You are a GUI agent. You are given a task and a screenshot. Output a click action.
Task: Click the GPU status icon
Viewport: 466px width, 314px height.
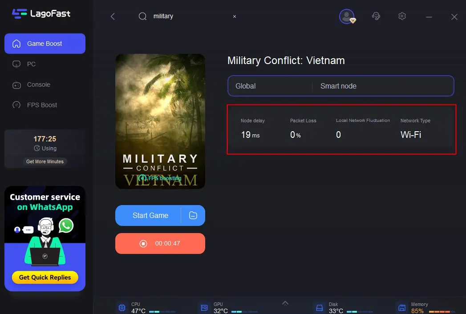tap(204, 308)
